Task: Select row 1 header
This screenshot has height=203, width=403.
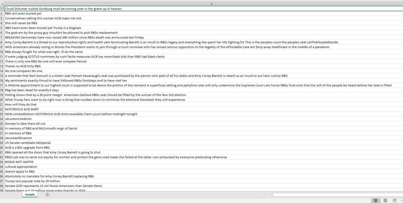Action: [2, 8]
